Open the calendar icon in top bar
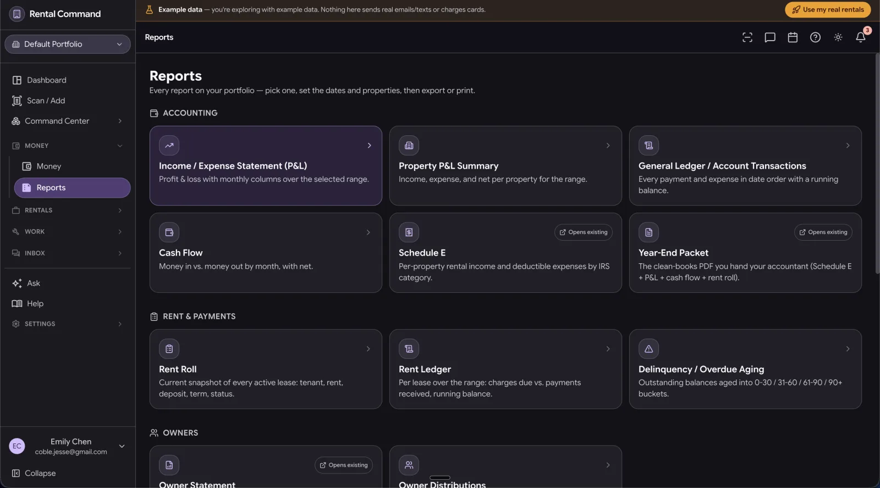This screenshot has width=880, height=488. pos(793,37)
